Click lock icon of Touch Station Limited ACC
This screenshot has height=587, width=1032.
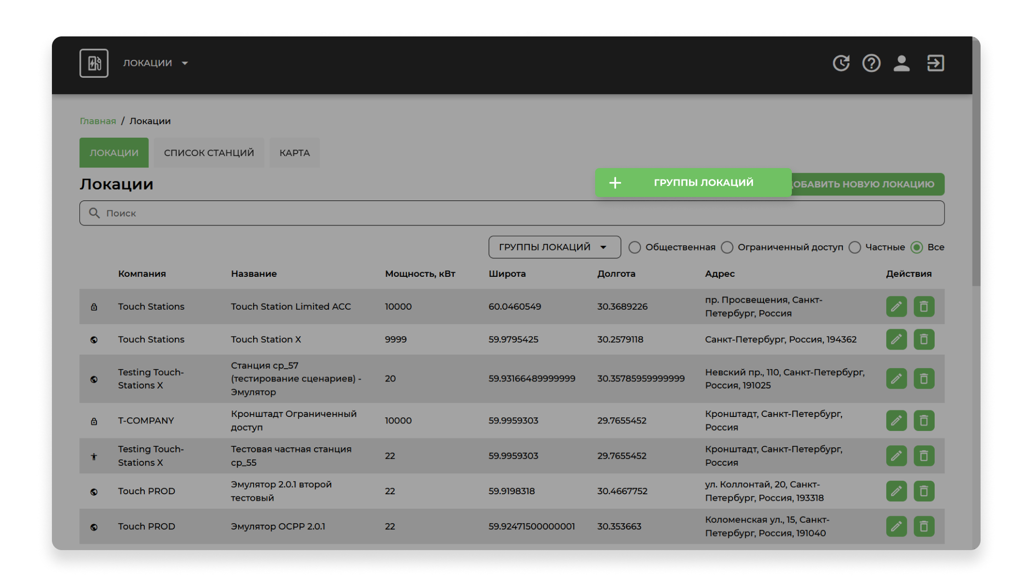coord(94,307)
